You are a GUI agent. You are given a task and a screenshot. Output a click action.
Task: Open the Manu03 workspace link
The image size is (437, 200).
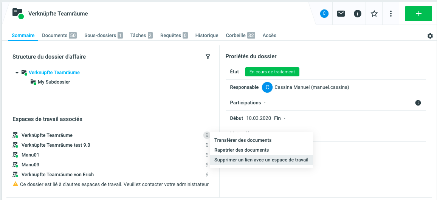(30, 165)
